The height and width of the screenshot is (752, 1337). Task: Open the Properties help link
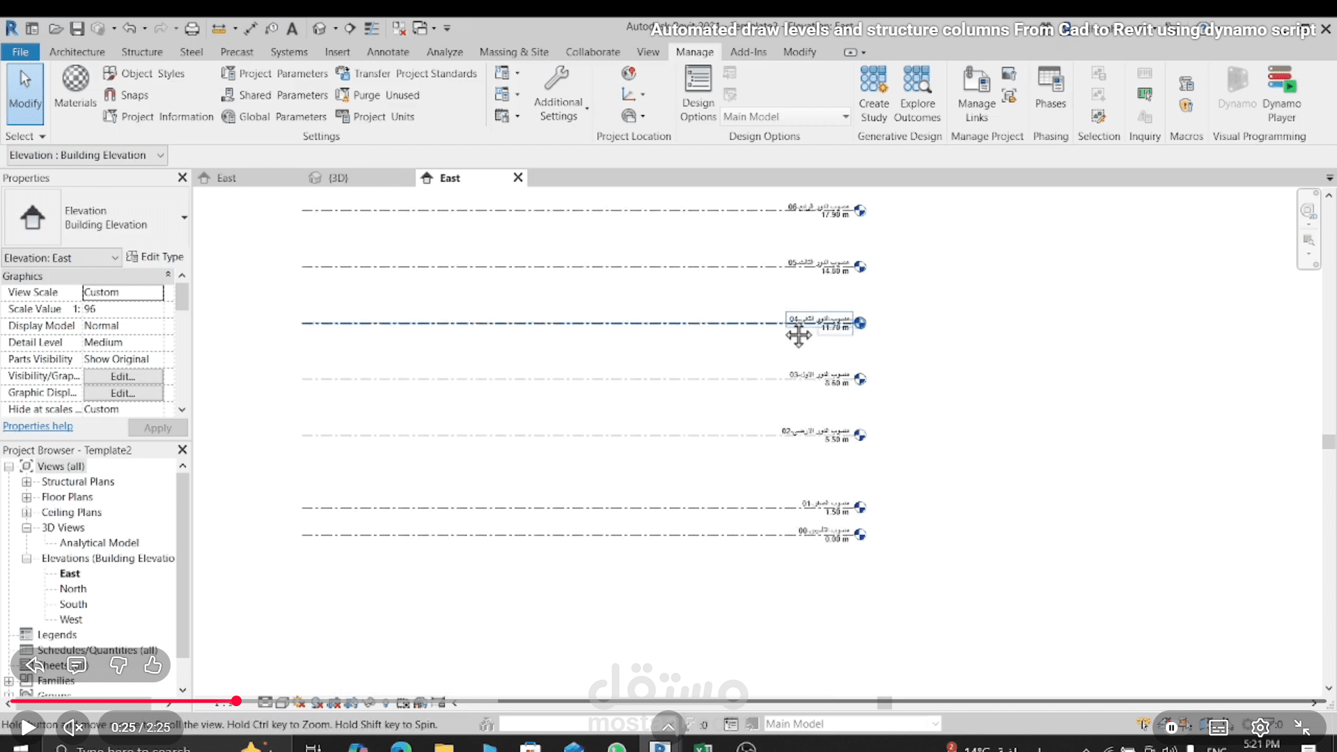[x=38, y=426]
